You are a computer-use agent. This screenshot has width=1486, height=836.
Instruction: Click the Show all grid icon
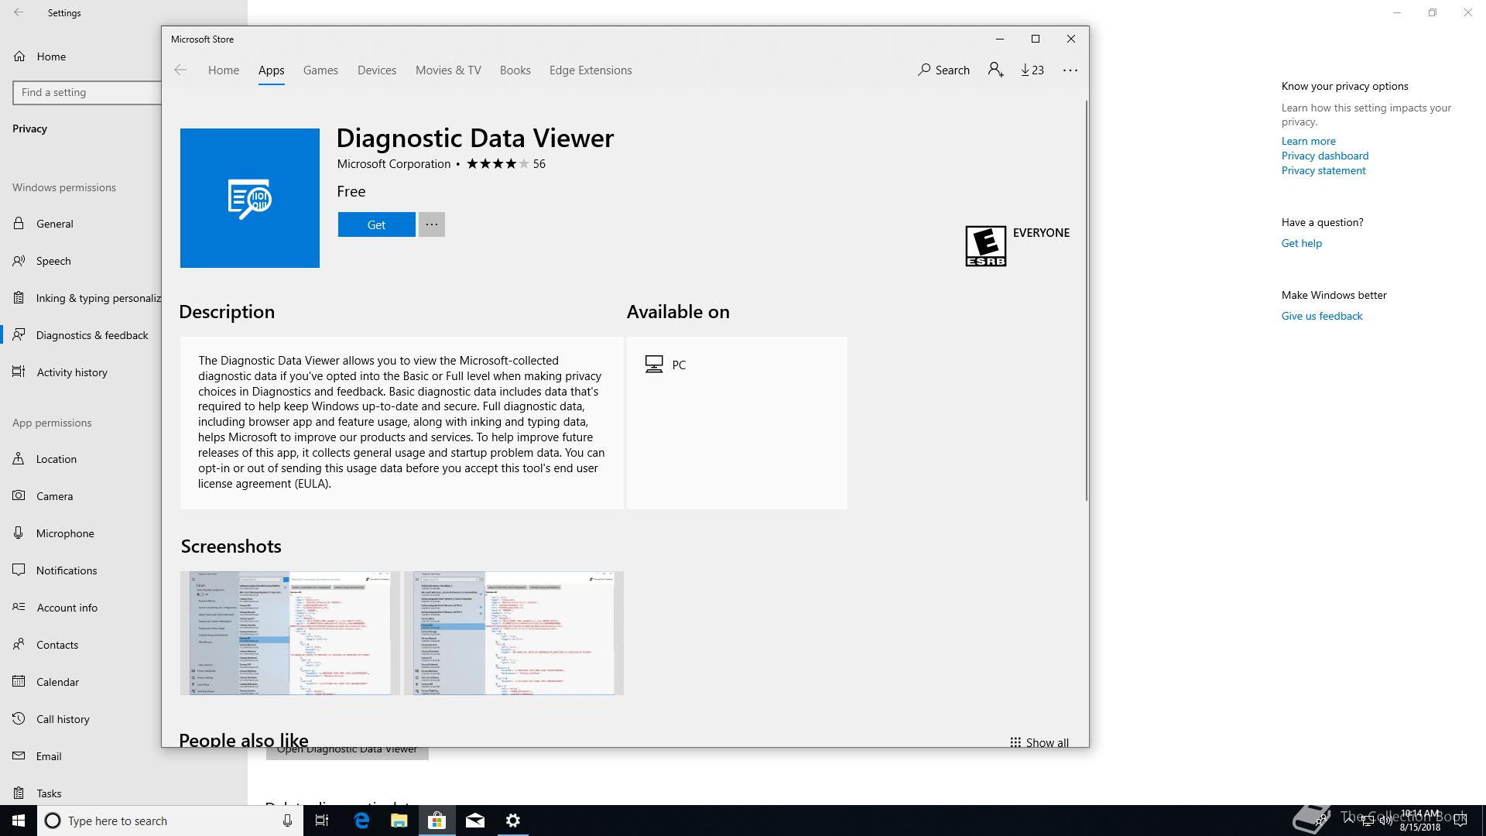[1015, 742]
